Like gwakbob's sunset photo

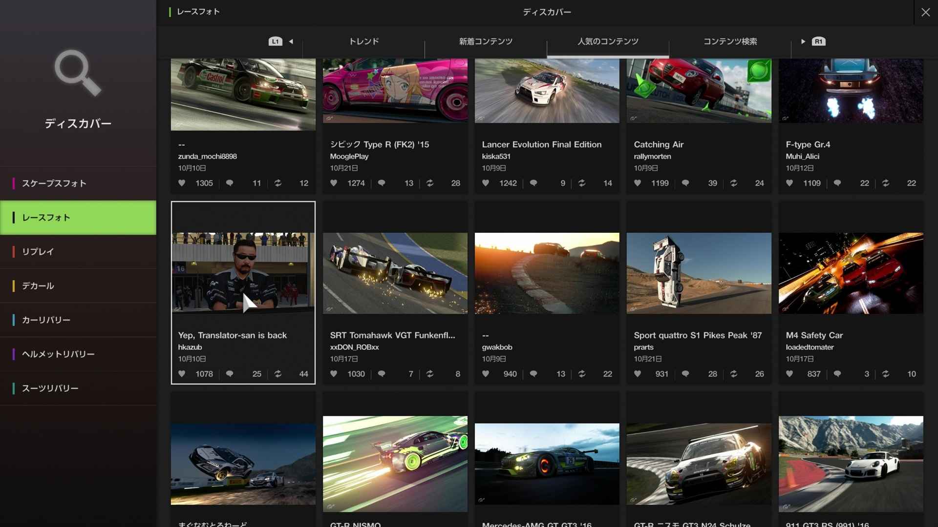point(486,374)
